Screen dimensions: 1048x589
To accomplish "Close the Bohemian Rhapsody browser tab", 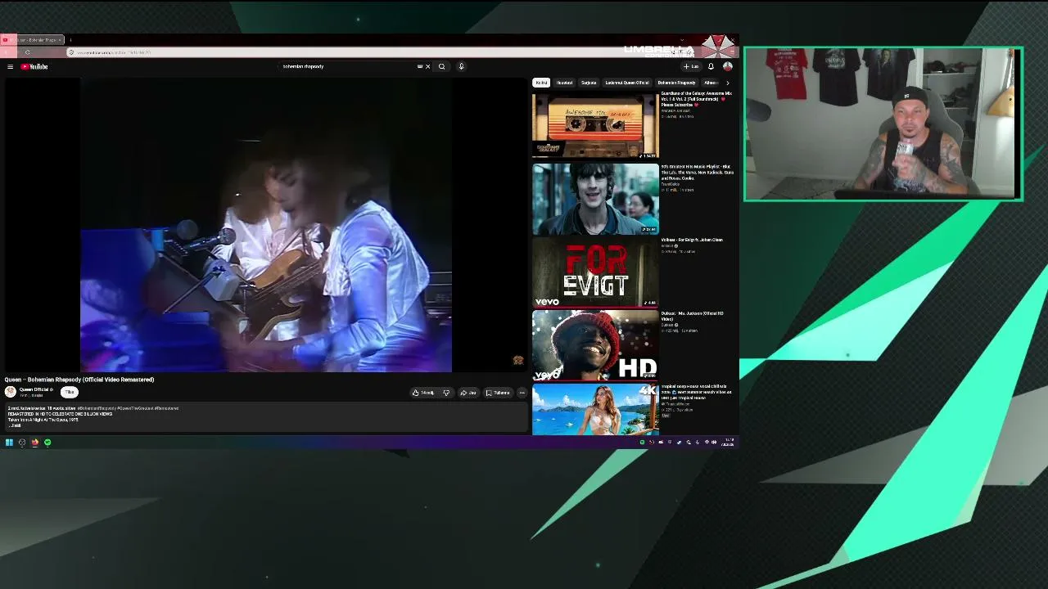I will click(60, 39).
